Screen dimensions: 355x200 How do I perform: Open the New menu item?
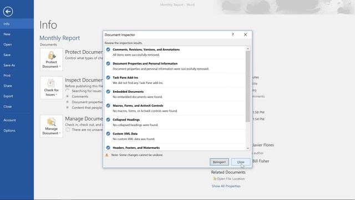(17, 34)
